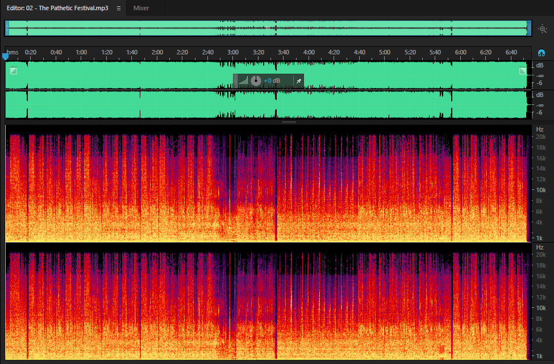Pin the gain HUD with pushpin icon
Screen dimensions: 554x364
(298, 81)
